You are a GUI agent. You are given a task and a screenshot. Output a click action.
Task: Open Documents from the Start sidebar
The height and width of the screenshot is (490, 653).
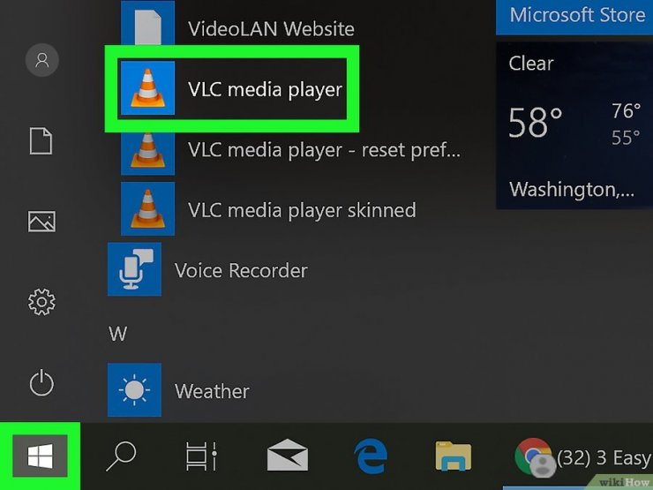point(41,141)
